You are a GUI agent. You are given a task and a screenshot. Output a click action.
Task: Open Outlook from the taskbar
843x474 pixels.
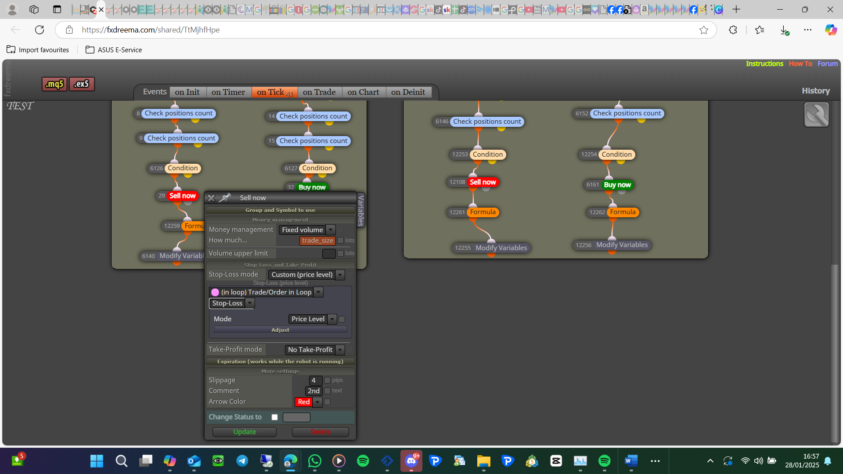[194, 461]
